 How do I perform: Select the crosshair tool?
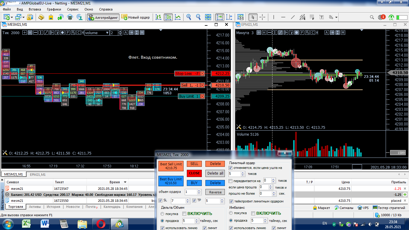(262, 17)
